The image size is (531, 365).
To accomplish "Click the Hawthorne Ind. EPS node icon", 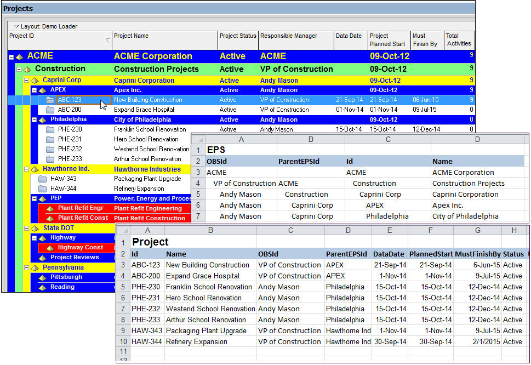I will coord(35,169).
